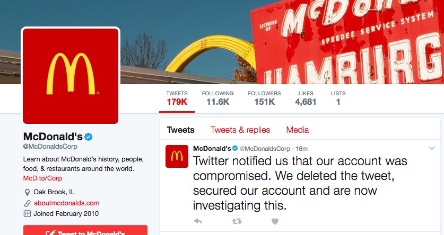Retweet the account compromised tweet
This screenshot has height=235, width=444.
point(237,221)
